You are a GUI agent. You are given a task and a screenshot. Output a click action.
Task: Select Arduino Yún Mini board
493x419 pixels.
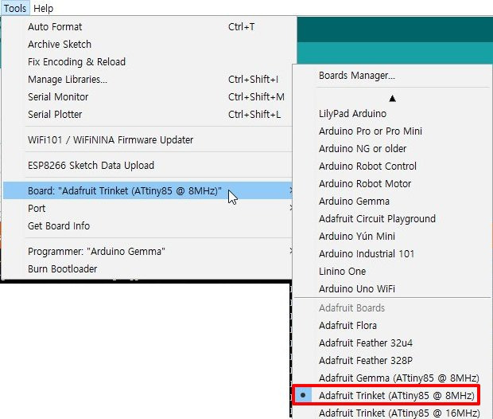[392, 237]
